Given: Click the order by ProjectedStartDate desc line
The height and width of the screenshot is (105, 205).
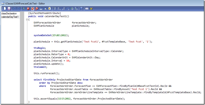Looking at the screenshot, I should [61, 83].
